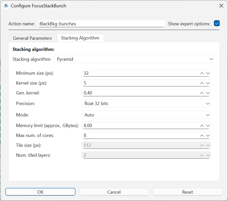Select the Stacking Algorithm tab
The height and width of the screenshot is (201, 228).
point(80,38)
